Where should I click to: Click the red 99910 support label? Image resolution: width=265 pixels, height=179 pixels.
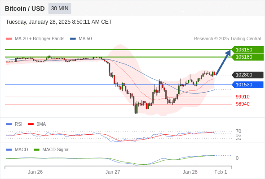click(x=243, y=97)
